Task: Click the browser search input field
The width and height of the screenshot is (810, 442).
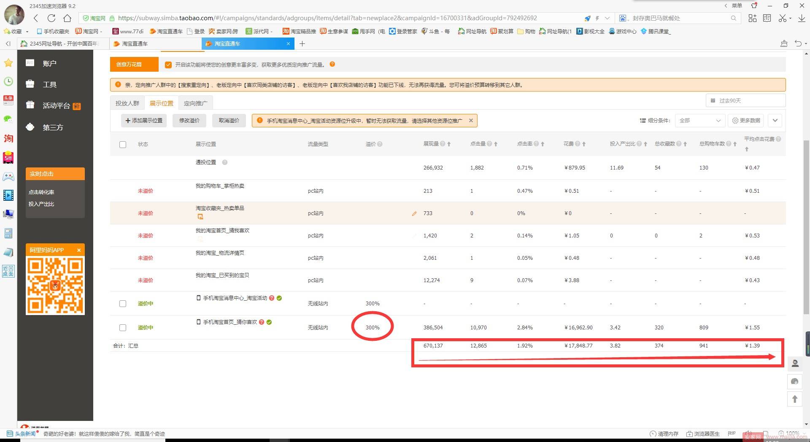Action: click(679, 18)
